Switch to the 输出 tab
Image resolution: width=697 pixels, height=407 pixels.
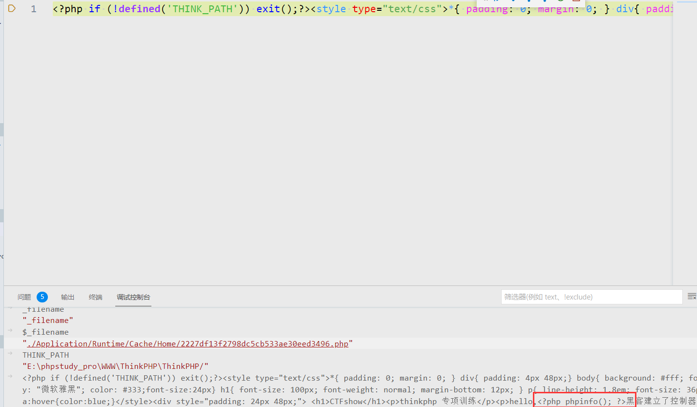coord(68,297)
